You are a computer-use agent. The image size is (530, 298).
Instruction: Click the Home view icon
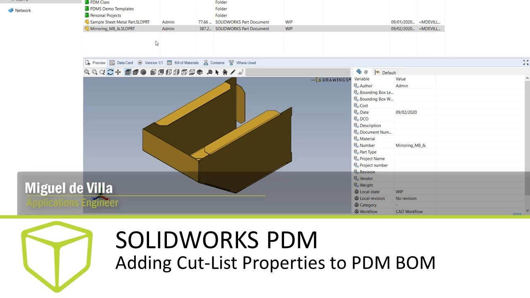[225, 72]
